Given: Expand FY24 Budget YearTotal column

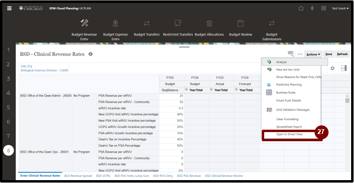Looking at the screenshot, I should pyautogui.click(x=186, y=90).
